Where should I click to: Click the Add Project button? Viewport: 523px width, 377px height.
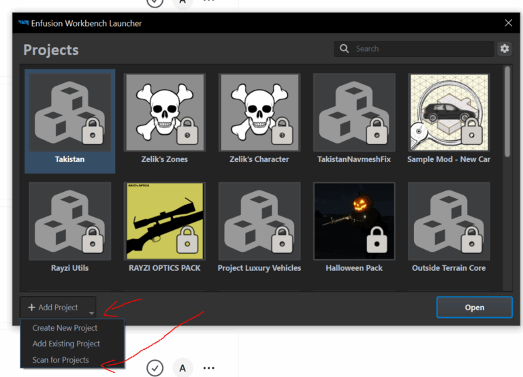tap(53, 308)
